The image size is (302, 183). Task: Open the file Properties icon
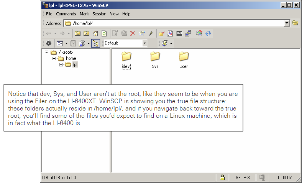click(x=141, y=33)
